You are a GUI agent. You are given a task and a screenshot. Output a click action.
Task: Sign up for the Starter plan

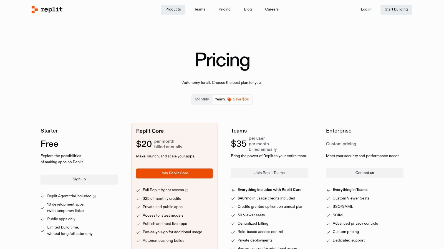click(79, 179)
